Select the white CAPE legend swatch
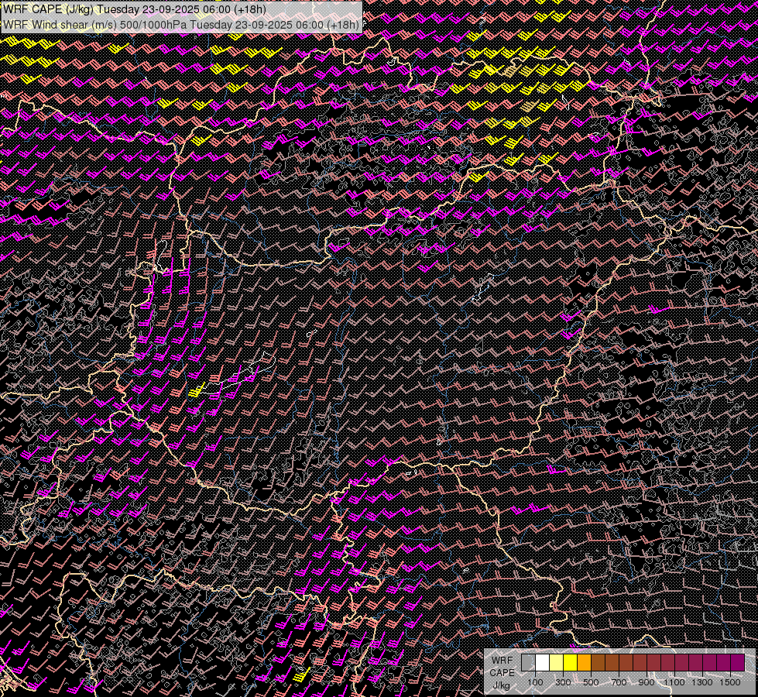Viewport: 758px width, 697px height. 542,663
